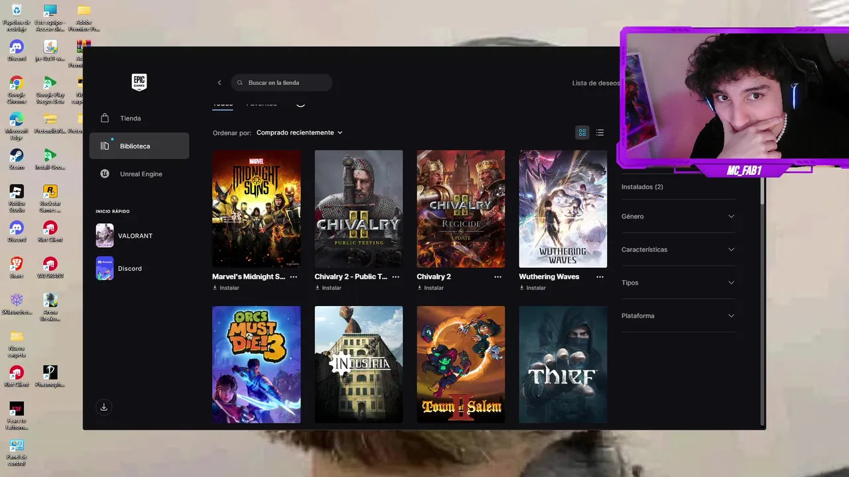Open Lista de deseos
The width and height of the screenshot is (849, 477).
(596, 83)
